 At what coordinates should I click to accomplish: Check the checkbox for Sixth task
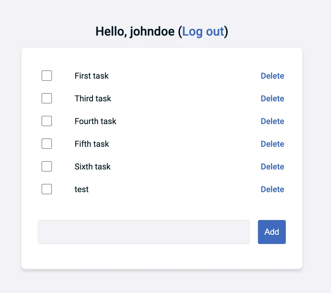(46, 166)
